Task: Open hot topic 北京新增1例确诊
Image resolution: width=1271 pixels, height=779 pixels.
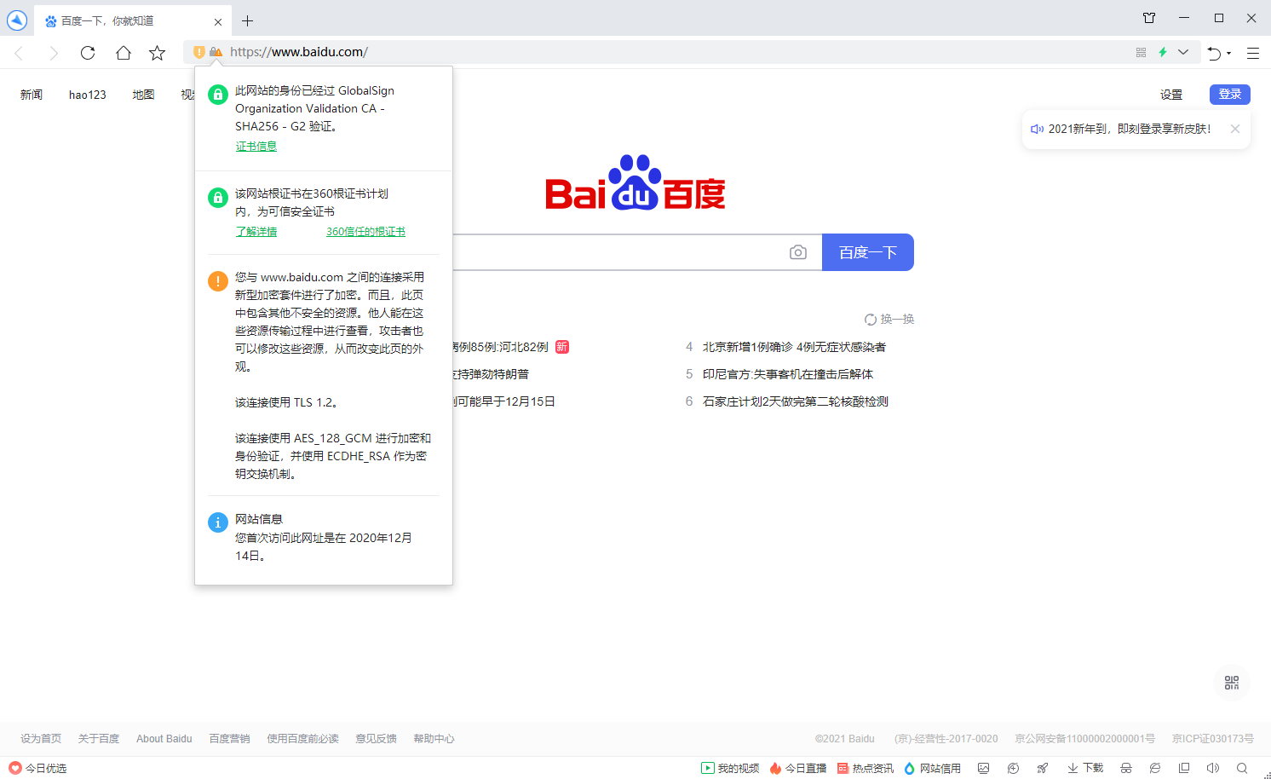Action: [x=794, y=347]
